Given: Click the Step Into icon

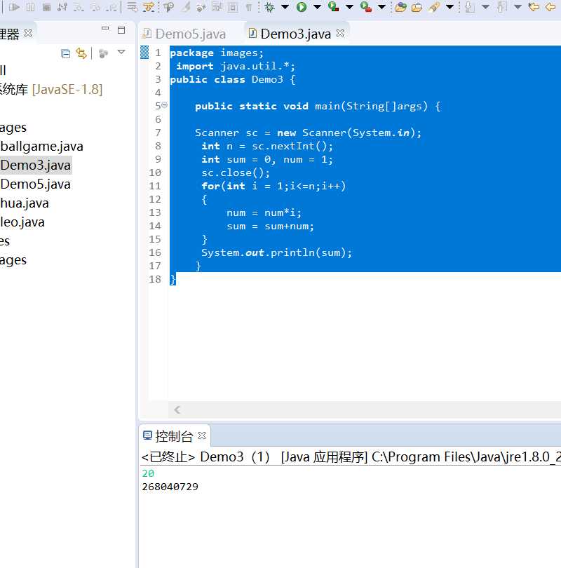Looking at the screenshot, I should click(x=79, y=7).
